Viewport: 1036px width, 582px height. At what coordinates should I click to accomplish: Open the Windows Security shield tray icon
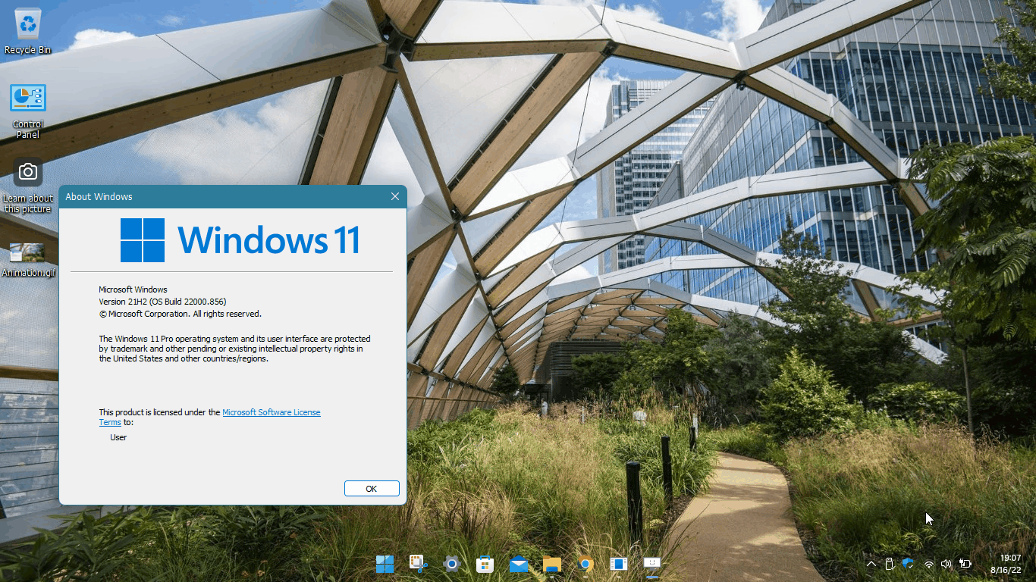(x=908, y=564)
